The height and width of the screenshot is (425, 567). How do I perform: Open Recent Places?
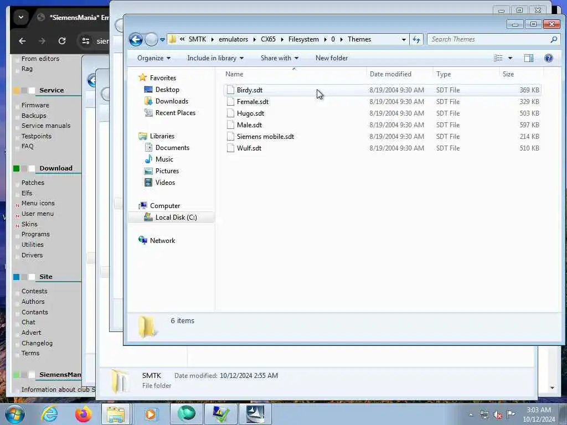click(176, 113)
